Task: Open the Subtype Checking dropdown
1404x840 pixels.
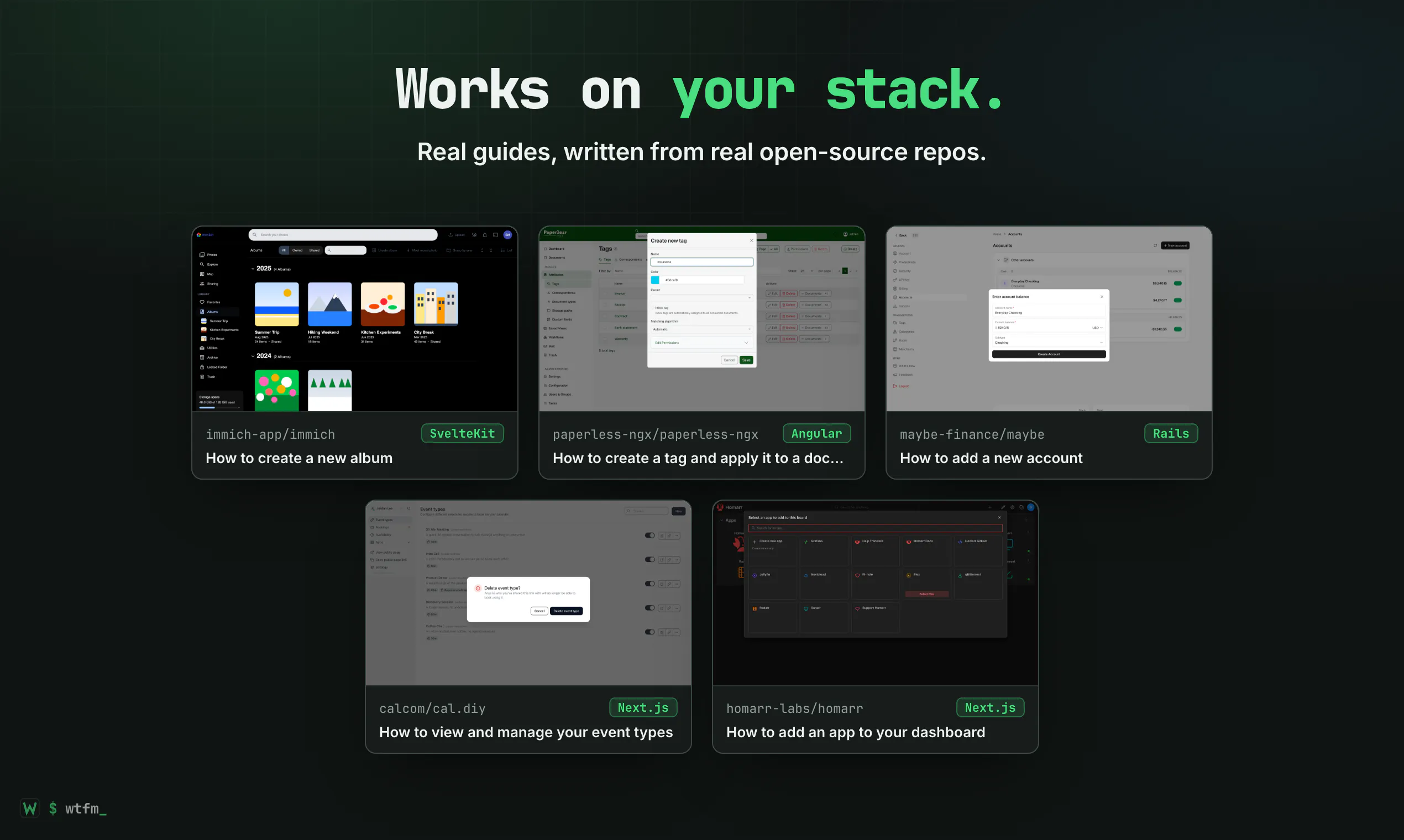Action: point(1049,341)
